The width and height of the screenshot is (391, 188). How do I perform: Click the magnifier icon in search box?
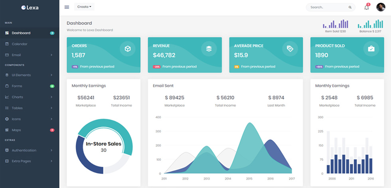[350, 7]
